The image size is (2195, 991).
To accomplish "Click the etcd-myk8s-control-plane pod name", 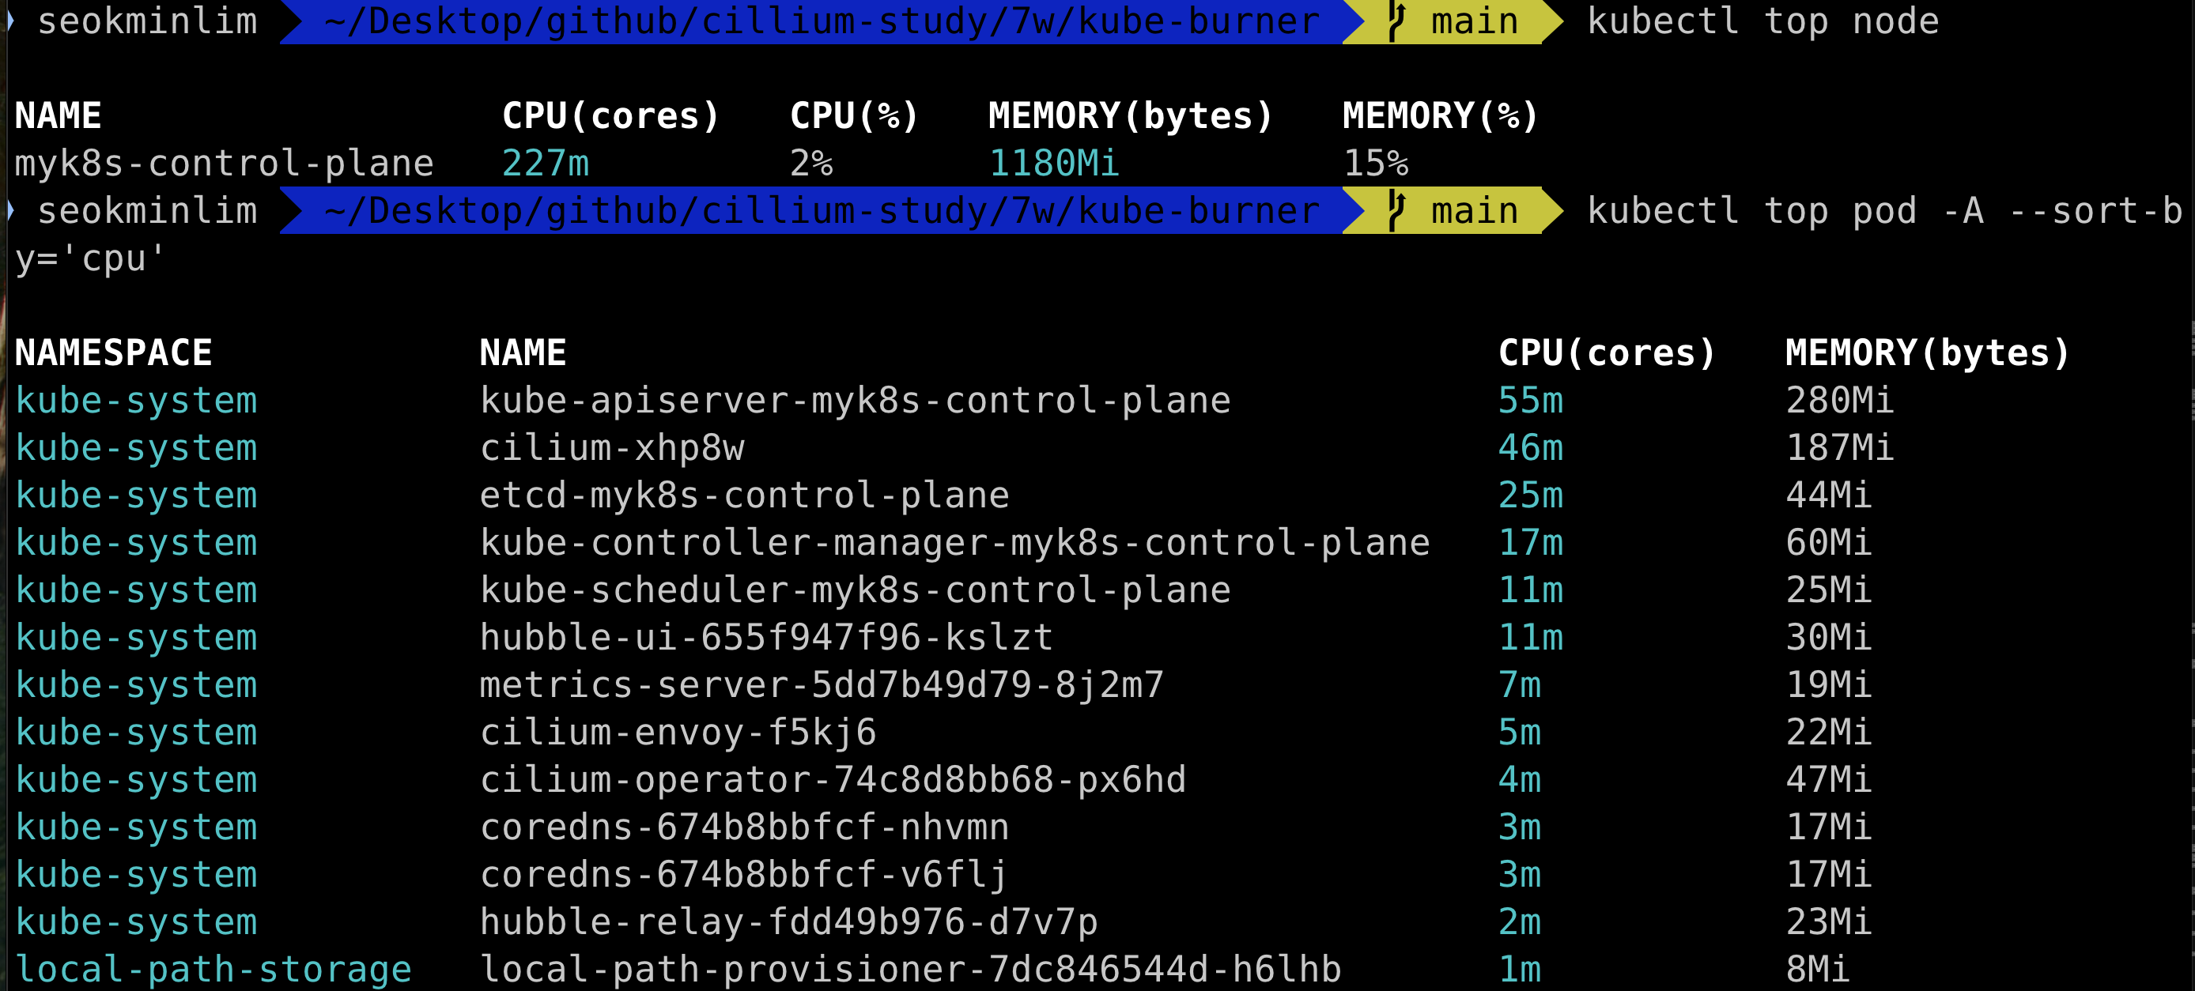I will click(x=744, y=495).
